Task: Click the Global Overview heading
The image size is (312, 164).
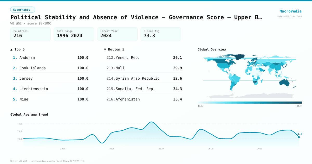Action: (x=212, y=49)
